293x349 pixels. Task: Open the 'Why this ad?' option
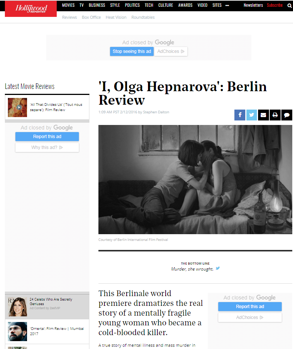click(47, 147)
